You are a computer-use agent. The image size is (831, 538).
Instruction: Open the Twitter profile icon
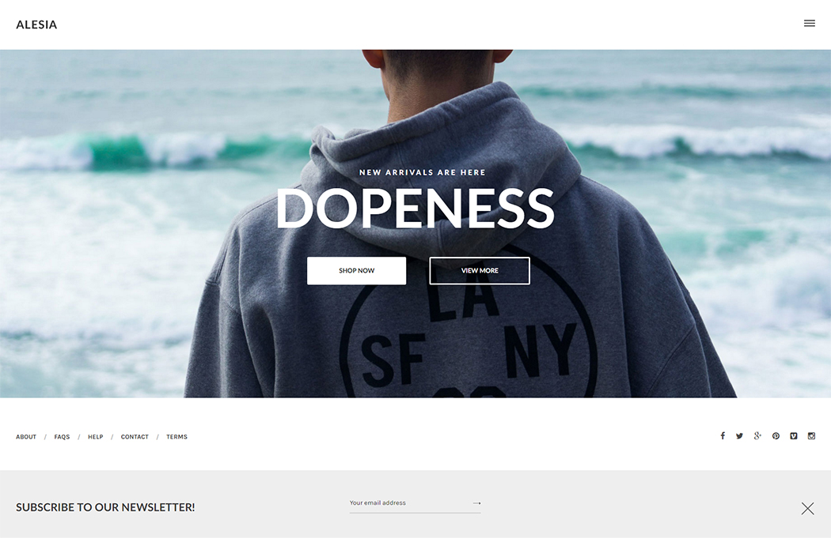click(739, 436)
